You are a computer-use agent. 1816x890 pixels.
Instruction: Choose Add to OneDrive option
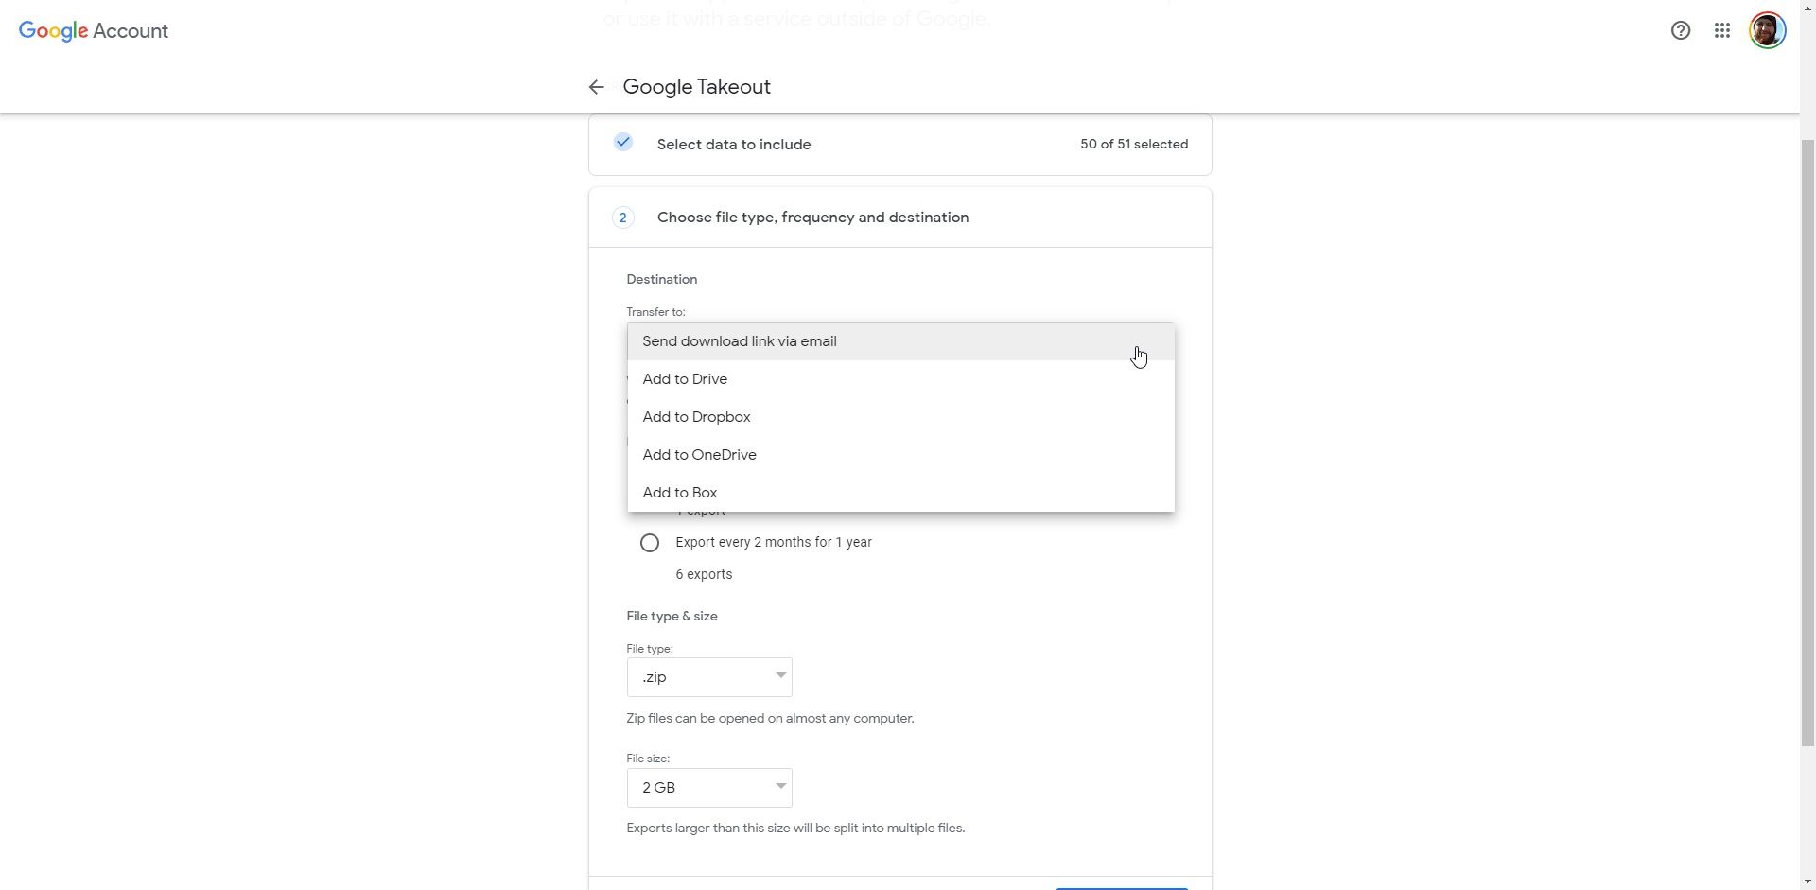coord(900,455)
